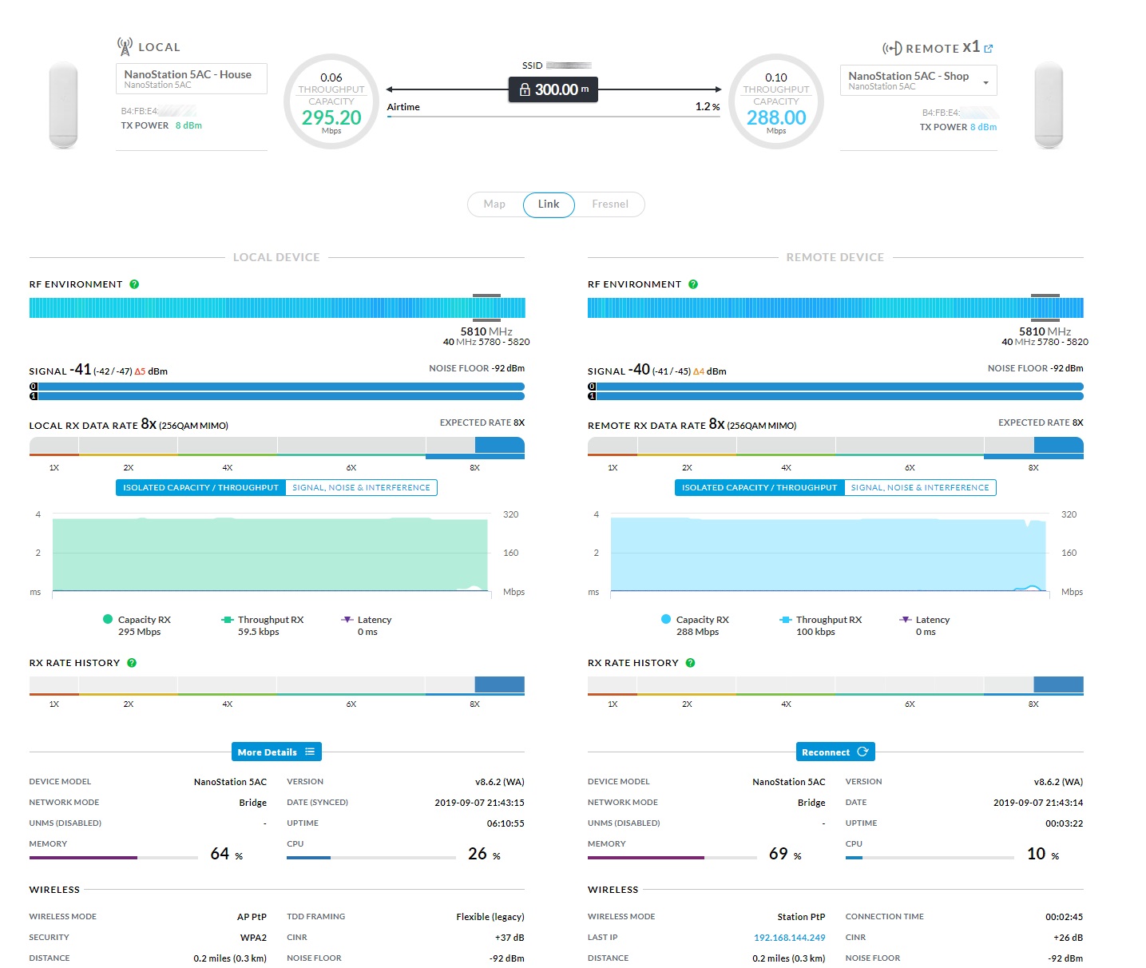Select local Isolated Capacity / Throughput tab
Viewport: 1146px width, 968px height.
(200, 487)
